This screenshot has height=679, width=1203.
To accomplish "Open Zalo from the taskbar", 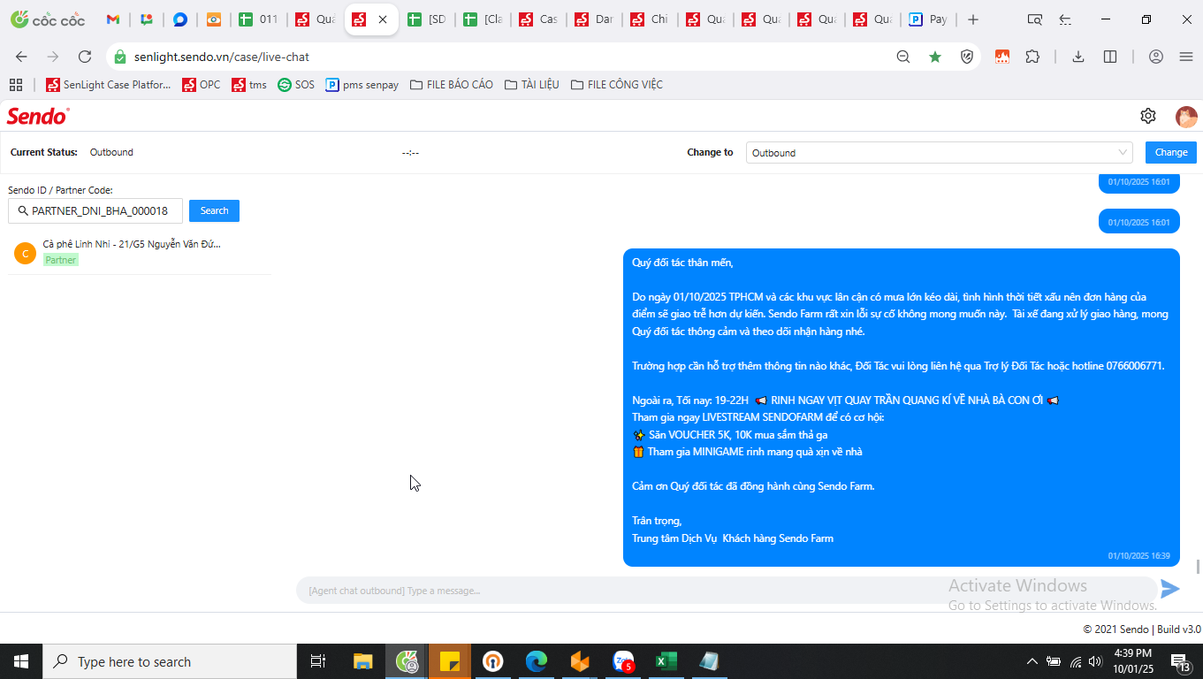I will [x=623, y=661].
